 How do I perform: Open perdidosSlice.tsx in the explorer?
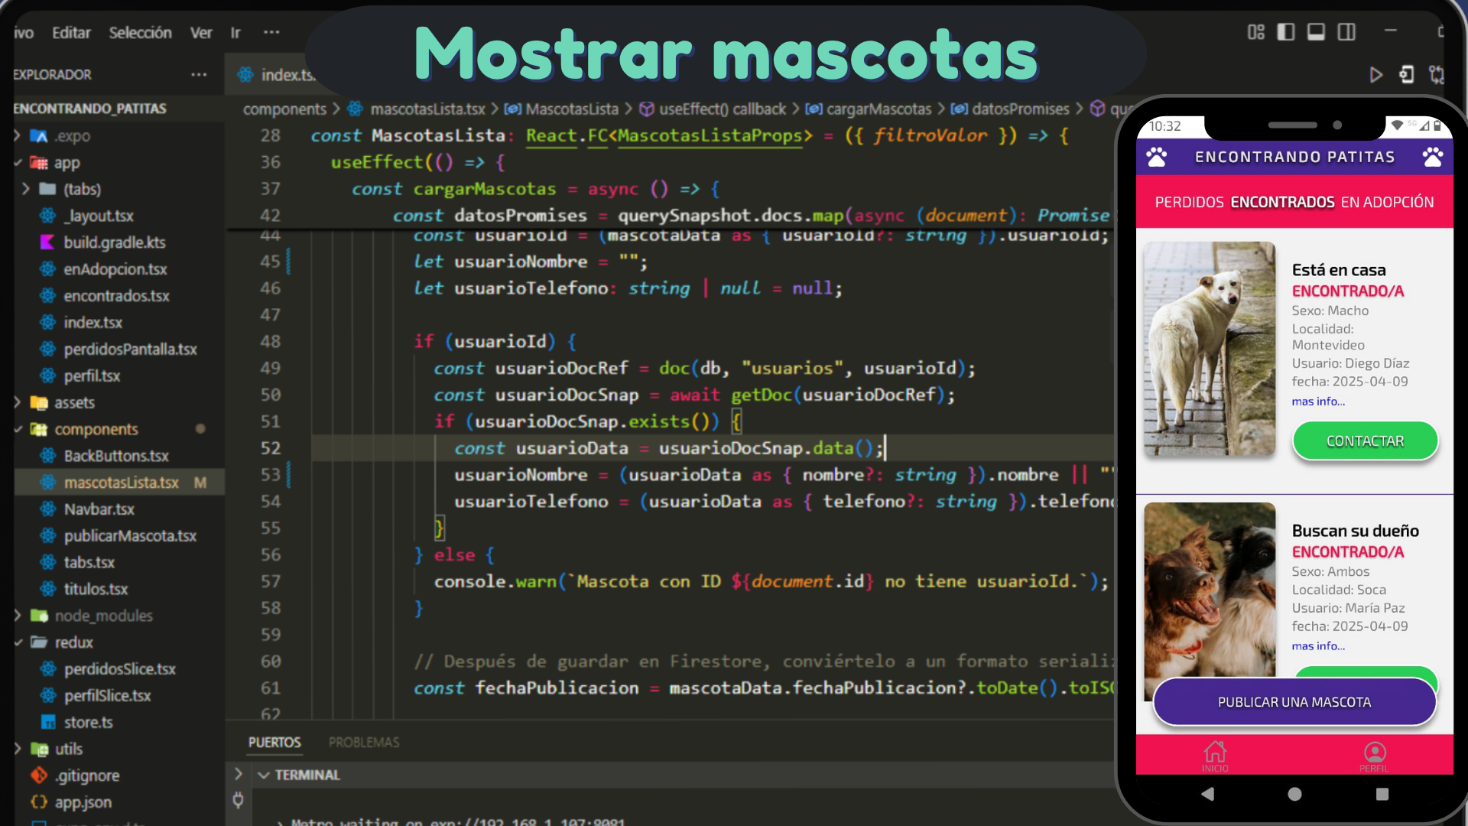tap(119, 669)
